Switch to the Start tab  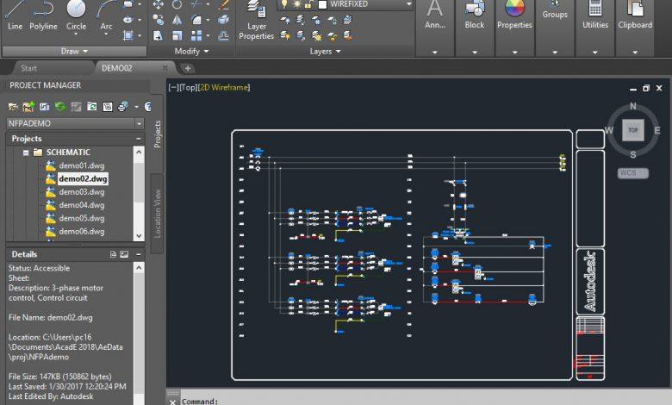click(28, 68)
